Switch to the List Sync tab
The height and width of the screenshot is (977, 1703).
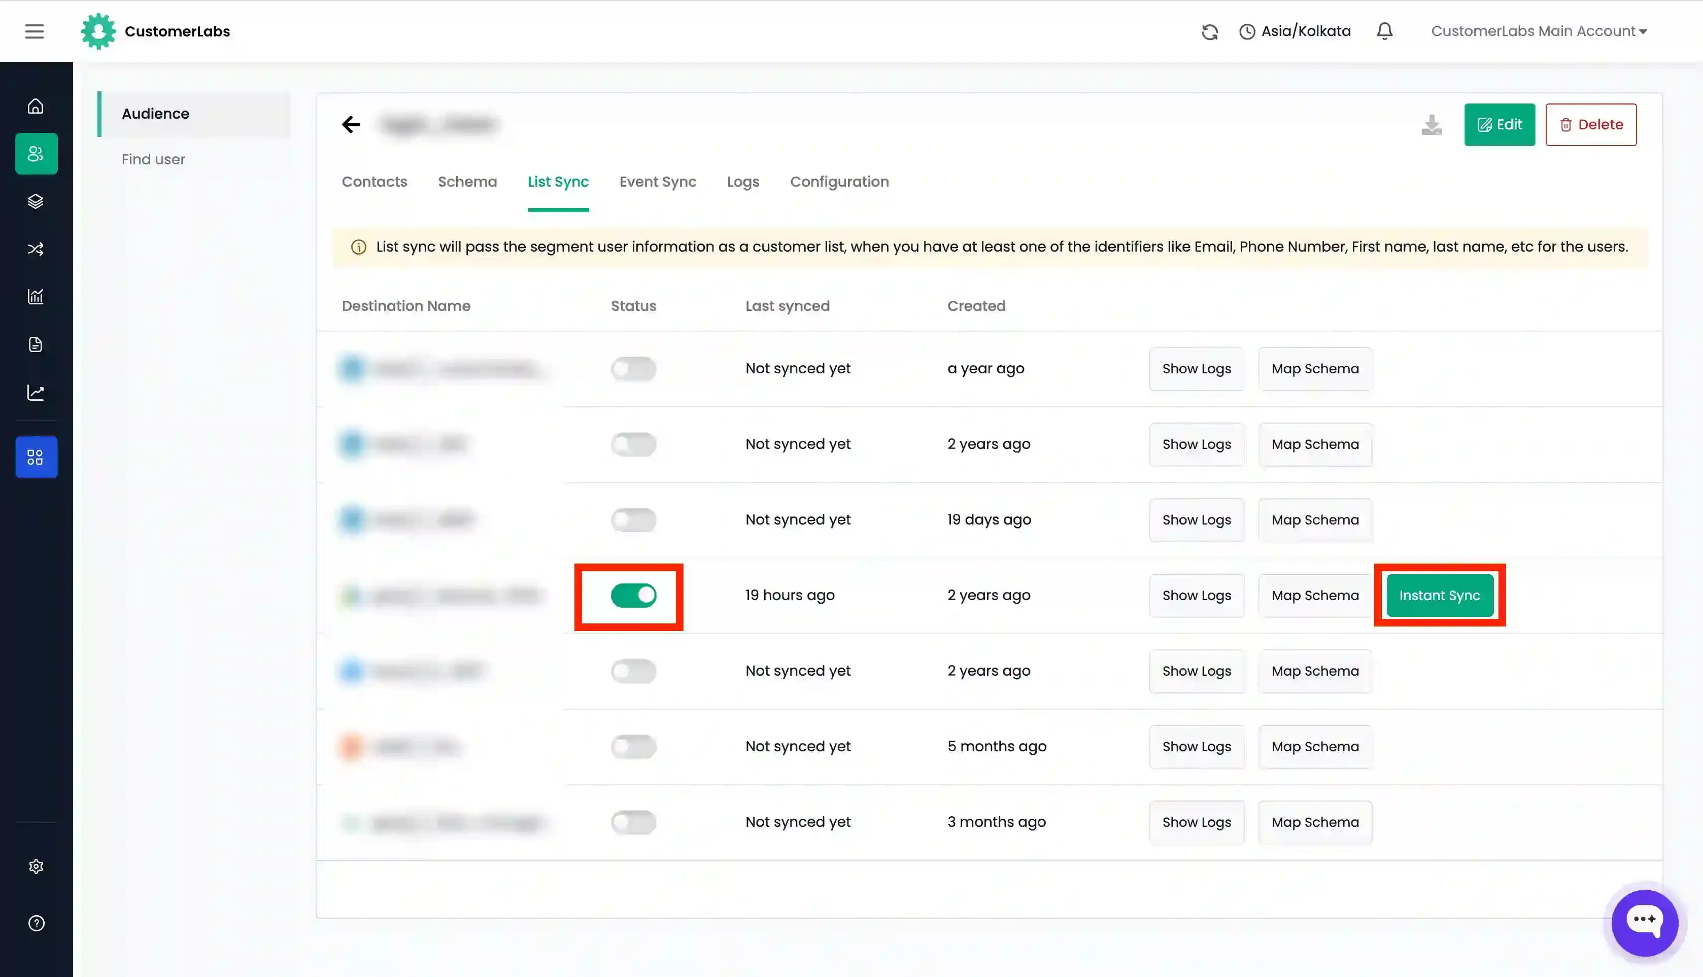click(x=558, y=181)
